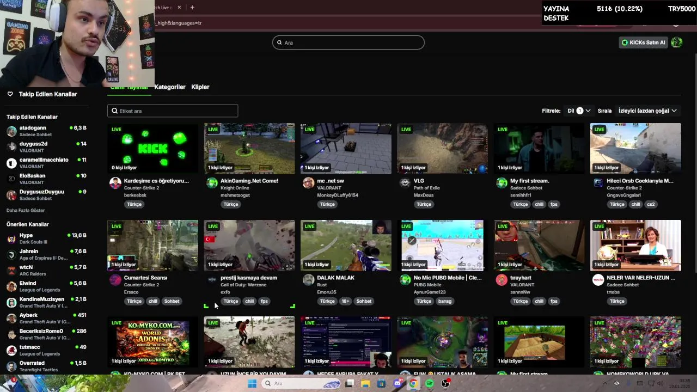Click the AynurGame123 streamer avatar

[x=405, y=280]
